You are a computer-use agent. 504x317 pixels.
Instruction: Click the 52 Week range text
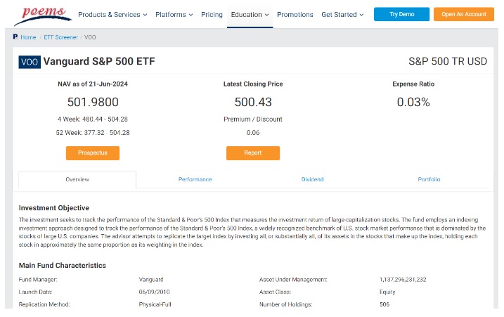pyautogui.click(x=93, y=133)
